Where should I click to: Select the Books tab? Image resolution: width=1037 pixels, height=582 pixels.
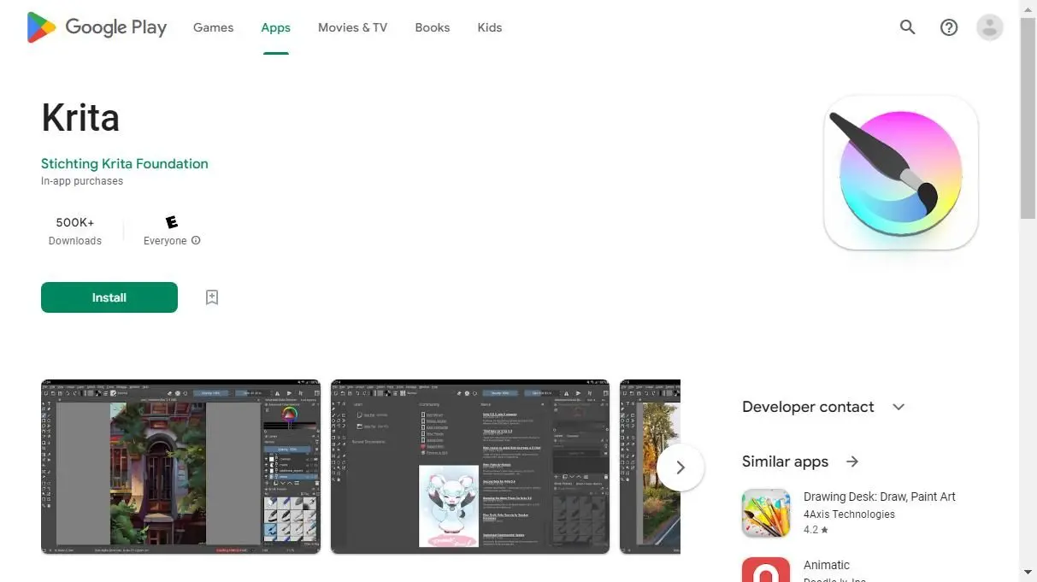[x=432, y=26]
